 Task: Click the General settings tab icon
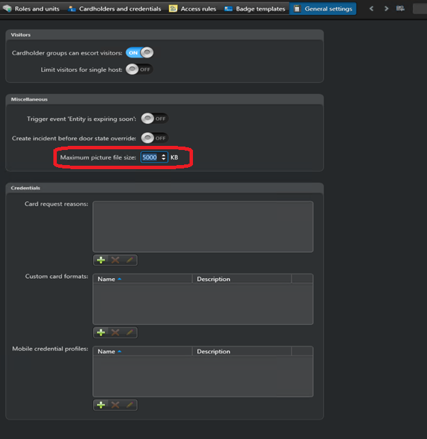click(297, 9)
